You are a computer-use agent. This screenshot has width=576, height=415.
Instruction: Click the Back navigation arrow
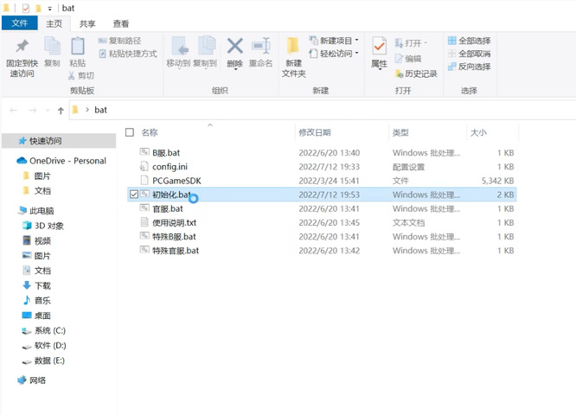click(14, 110)
